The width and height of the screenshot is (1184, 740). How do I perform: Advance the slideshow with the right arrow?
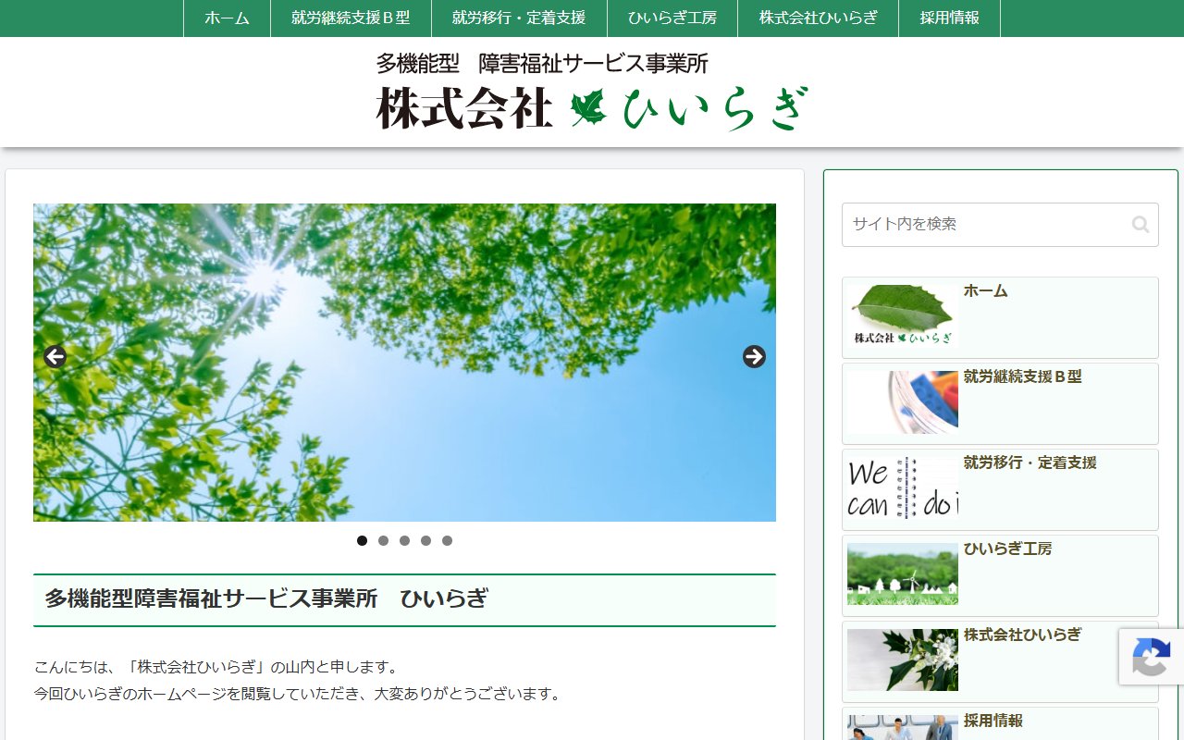(754, 356)
